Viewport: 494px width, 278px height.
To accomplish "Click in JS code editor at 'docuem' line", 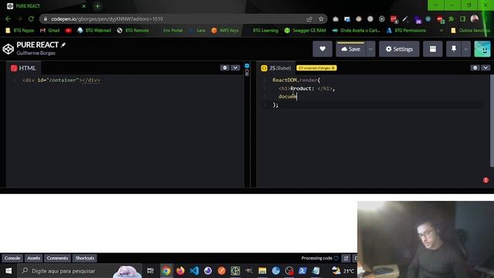I will click(287, 97).
